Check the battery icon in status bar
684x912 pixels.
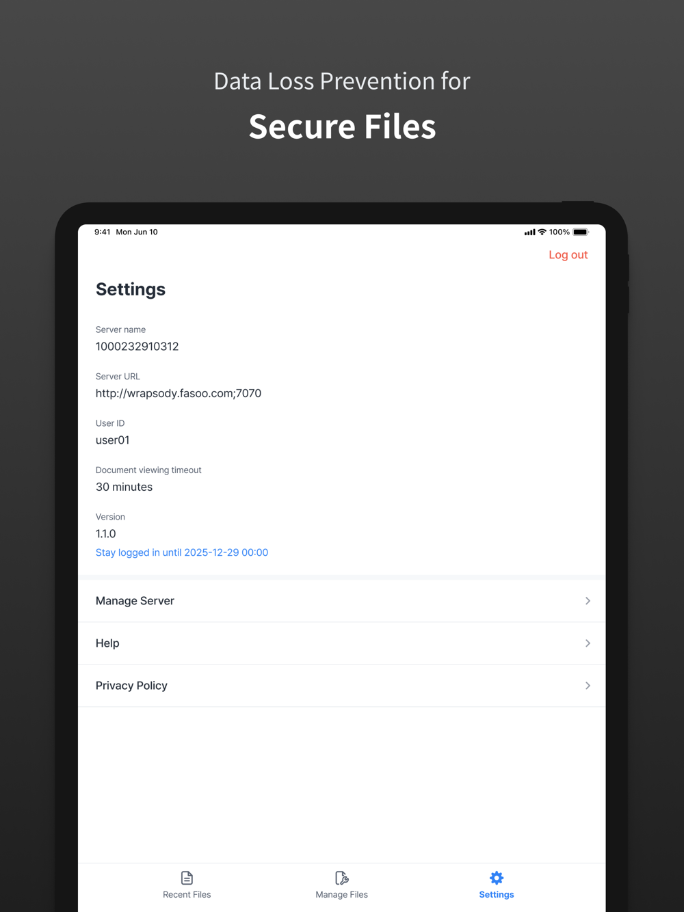coord(581,232)
